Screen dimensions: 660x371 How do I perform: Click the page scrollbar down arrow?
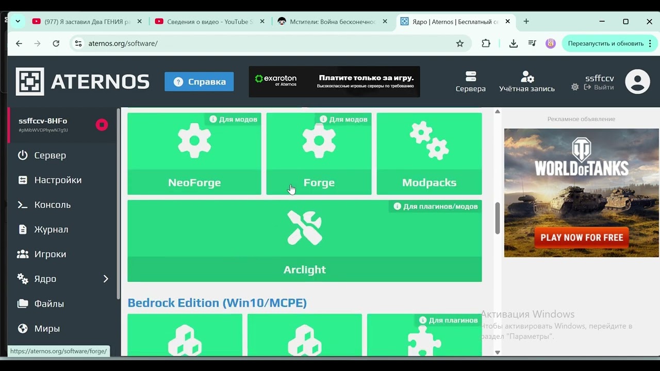pos(498,352)
